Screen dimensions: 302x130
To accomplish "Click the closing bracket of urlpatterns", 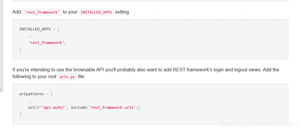I will pos(20,114).
